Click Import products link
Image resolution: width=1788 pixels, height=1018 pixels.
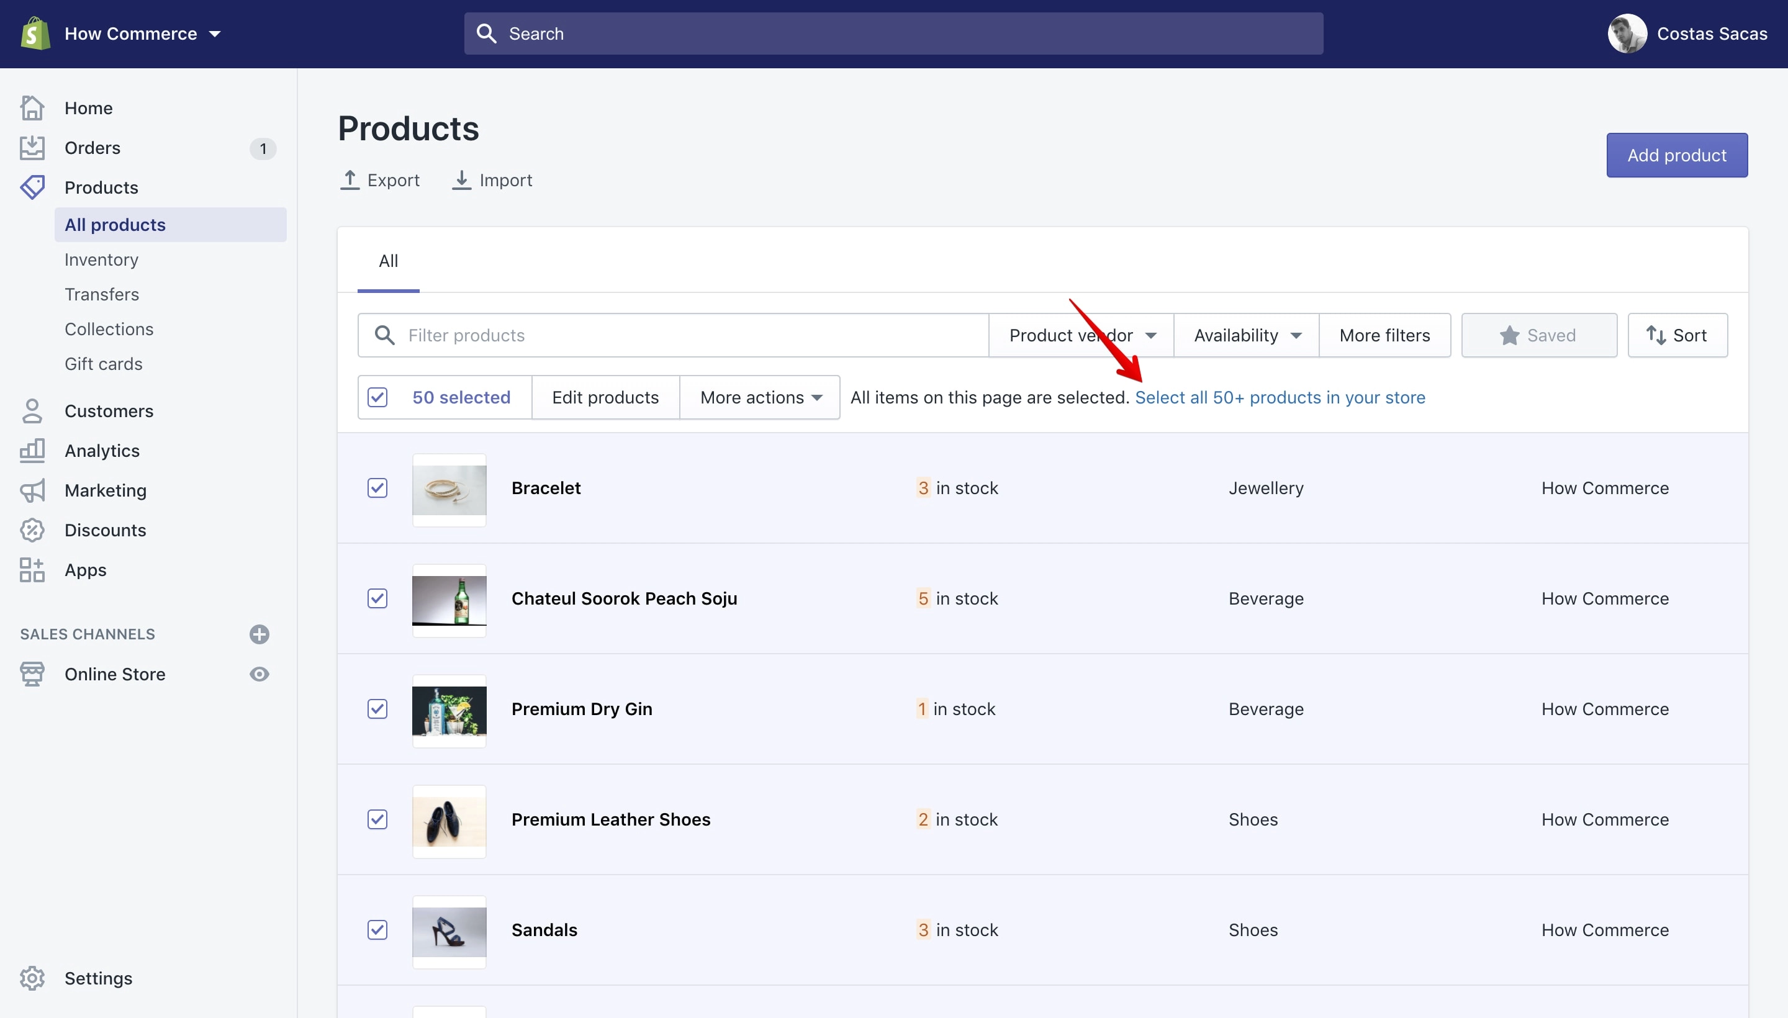[x=492, y=181]
